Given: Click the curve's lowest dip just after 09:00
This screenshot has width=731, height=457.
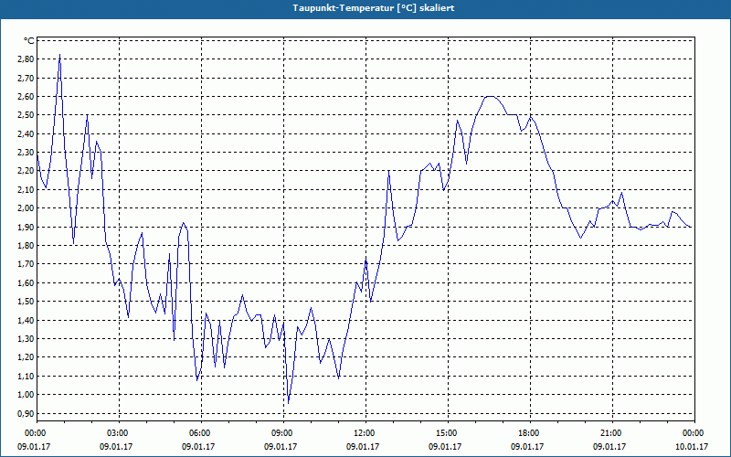Looking at the screenshot, I should coord(289,403).
